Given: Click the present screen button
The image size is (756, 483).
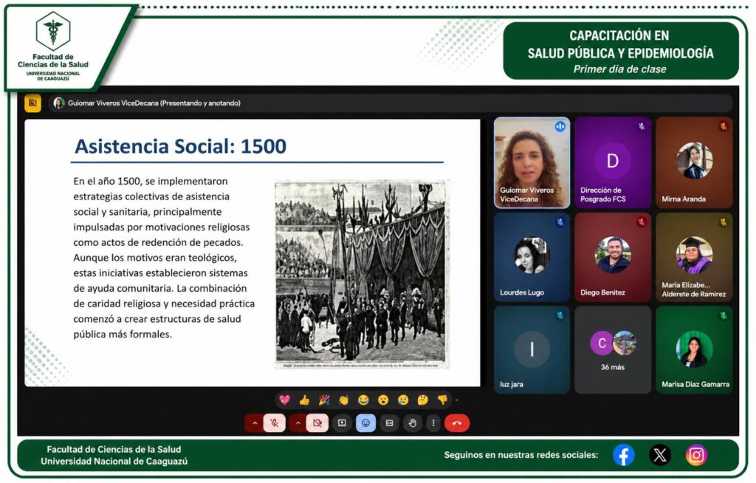Looking at the screenshot, I should click(x=342, y=423).
